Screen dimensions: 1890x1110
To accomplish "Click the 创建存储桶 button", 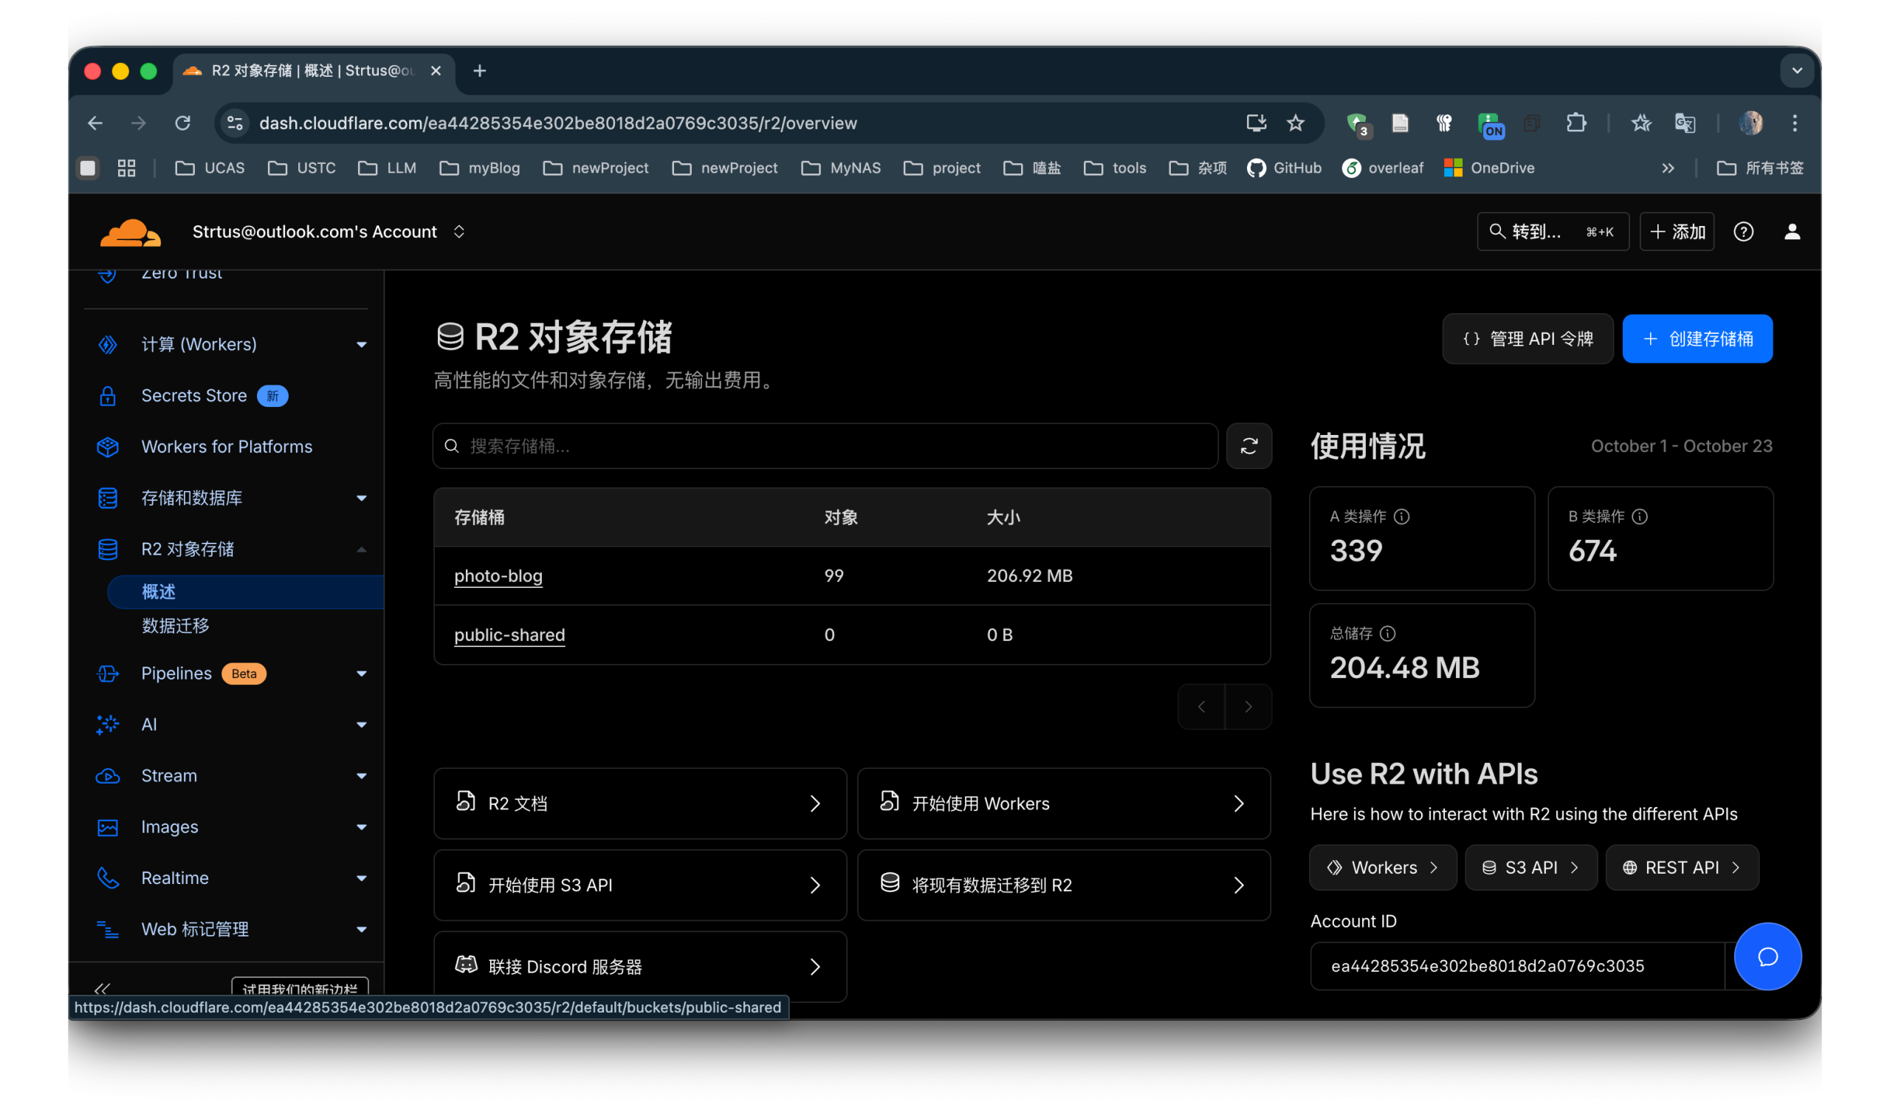I will (x=1697, y=339).
